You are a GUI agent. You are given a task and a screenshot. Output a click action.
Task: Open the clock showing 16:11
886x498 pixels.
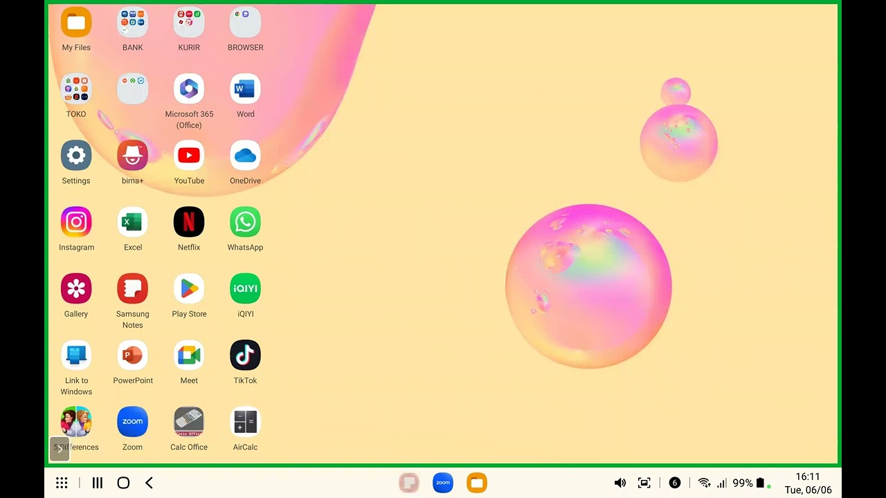pyautogui.click(x=808, y=477)
